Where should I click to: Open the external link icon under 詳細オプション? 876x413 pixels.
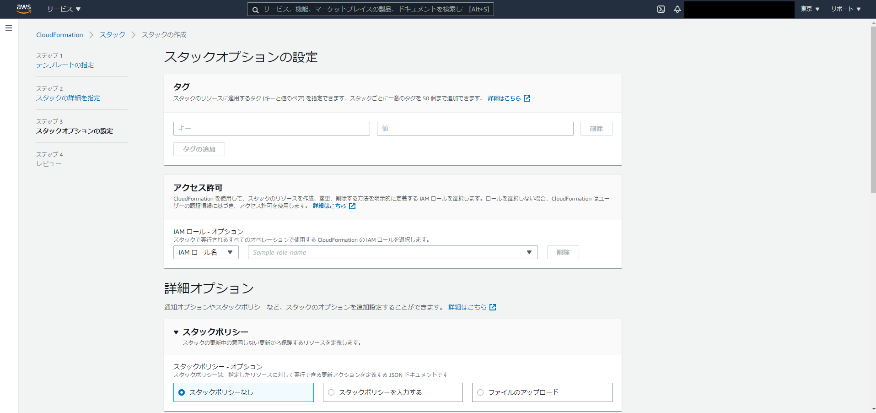point(492,307)
